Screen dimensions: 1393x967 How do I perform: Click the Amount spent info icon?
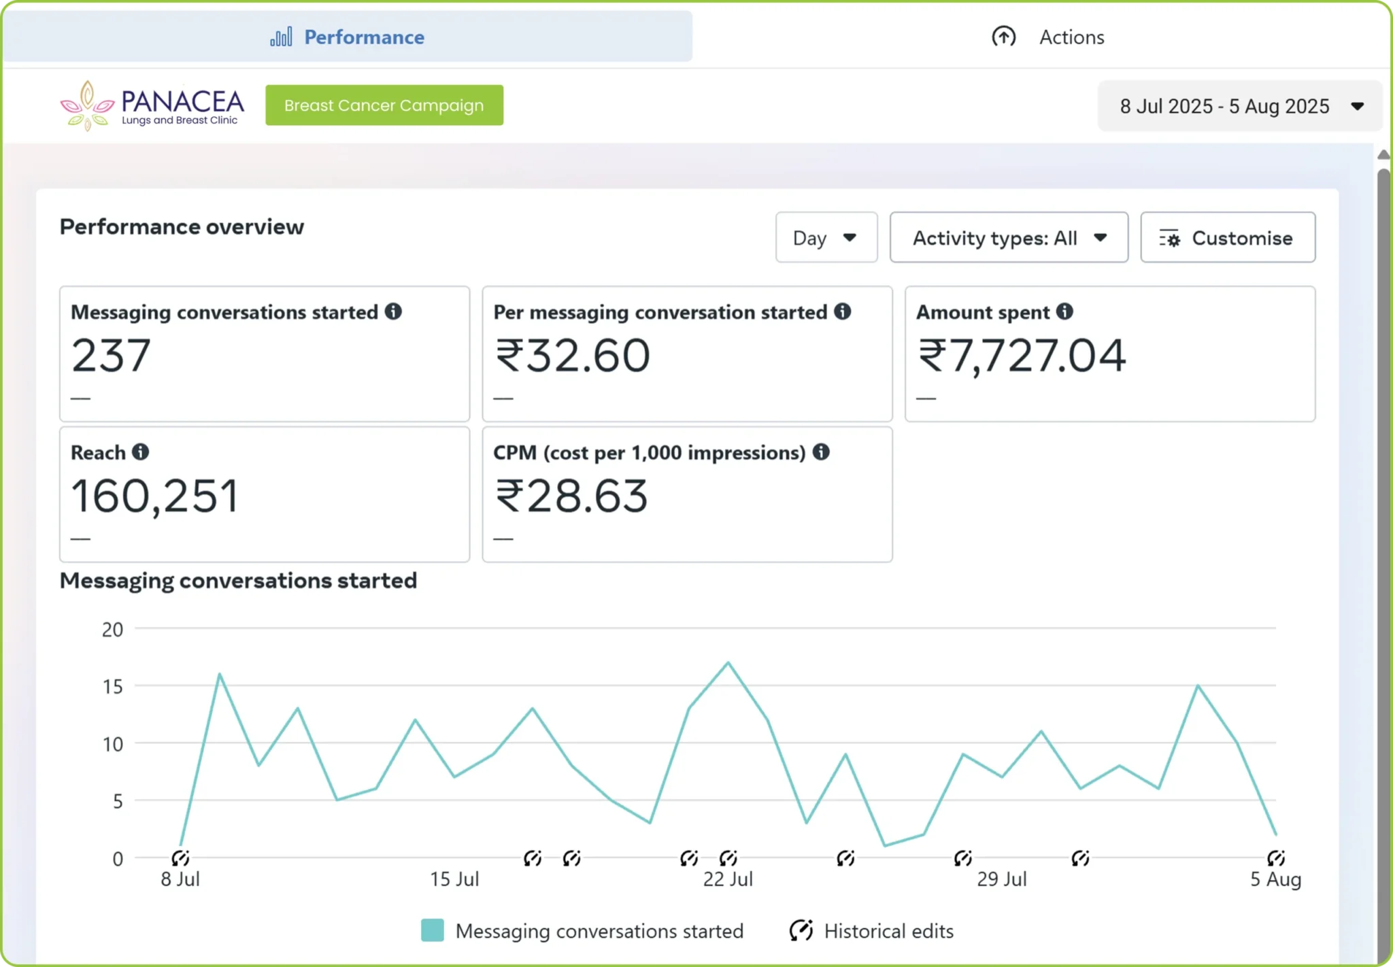point(1064,311)
